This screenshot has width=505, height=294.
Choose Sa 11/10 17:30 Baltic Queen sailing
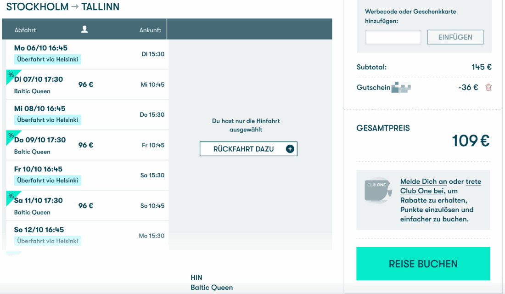tap(87, 206)
